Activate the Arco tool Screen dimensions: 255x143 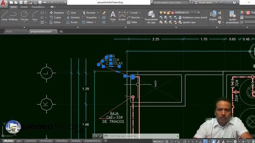click(35, 15)
